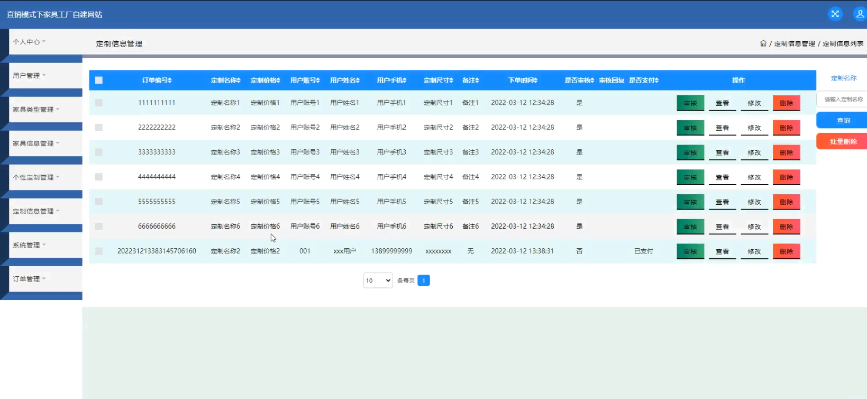The image size is (867, 399).
Task: Click the 已支付 payment status cell
Action: pos(644,251)
